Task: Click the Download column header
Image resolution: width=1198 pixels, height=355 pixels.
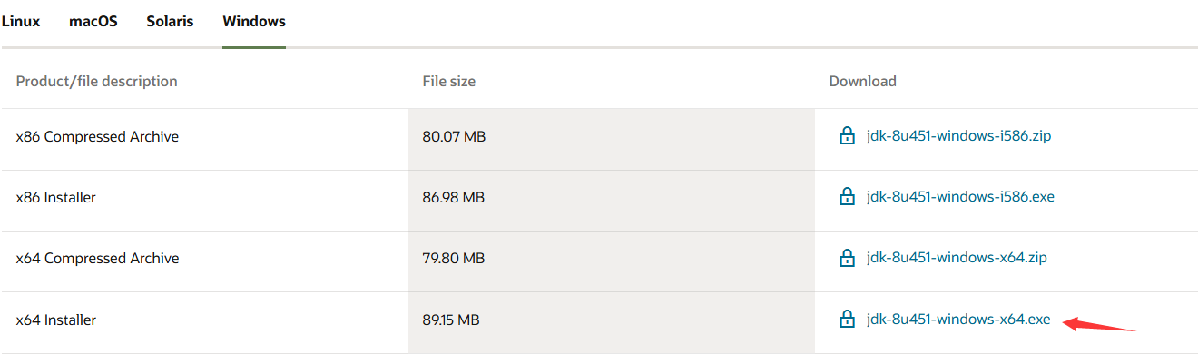Action: (862, 82)
